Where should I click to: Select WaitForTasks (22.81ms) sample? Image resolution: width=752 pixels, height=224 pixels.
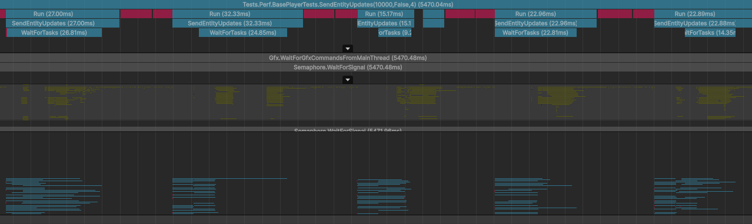click(535, 32)
